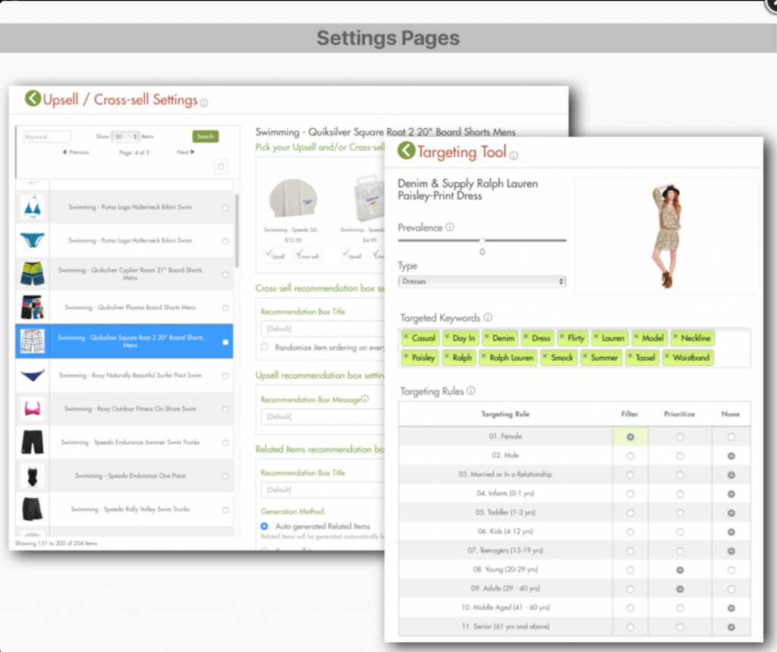Click info icon next to Targeting Tool title
Image resolution: width=777 pixels, height=652 pixels.
point(514,156)
